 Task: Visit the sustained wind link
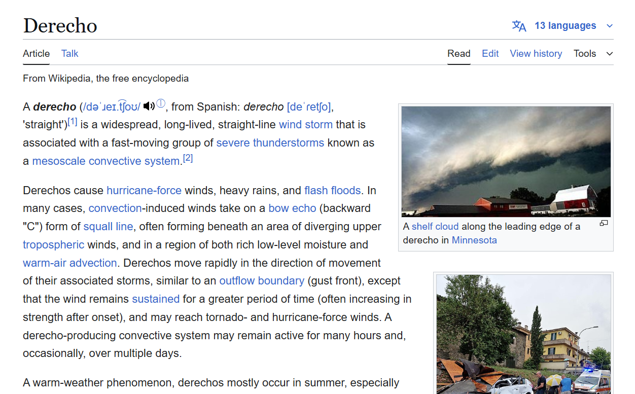pyautogui.click(x=156, y=299)
